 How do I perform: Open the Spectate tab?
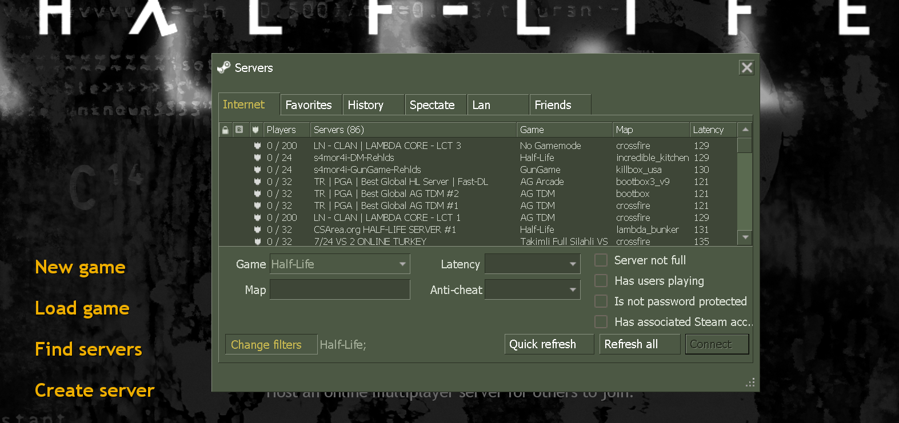(436, 105)
